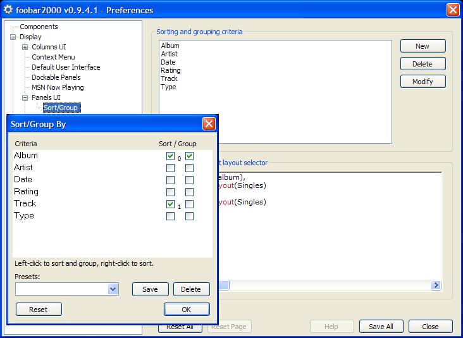
Task: Click the Close button in Preferences
Action: [431, 327]
